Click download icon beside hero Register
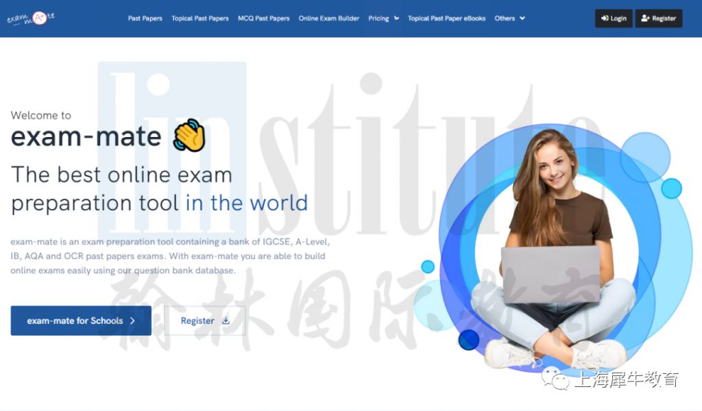Image resolution: width=702 pixels, height=411 pixels. pos(226,320)
